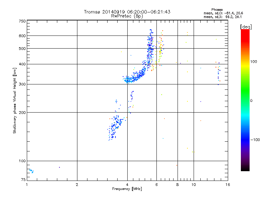The width and height of the screenshot is (268, 201).
Task: Click the 'Stationary phase Virtual Height [km]' axis label
Action: [x=15, y=100]
